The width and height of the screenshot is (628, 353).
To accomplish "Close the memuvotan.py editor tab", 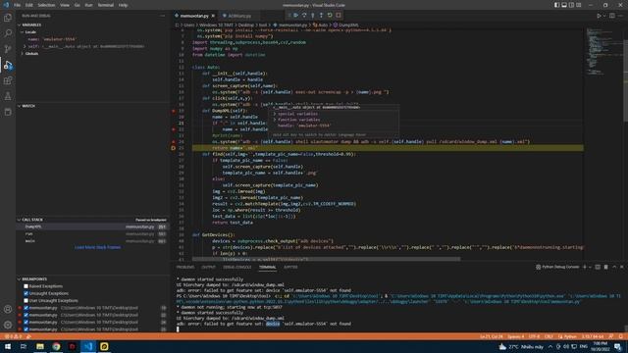I will click(213, 16).
